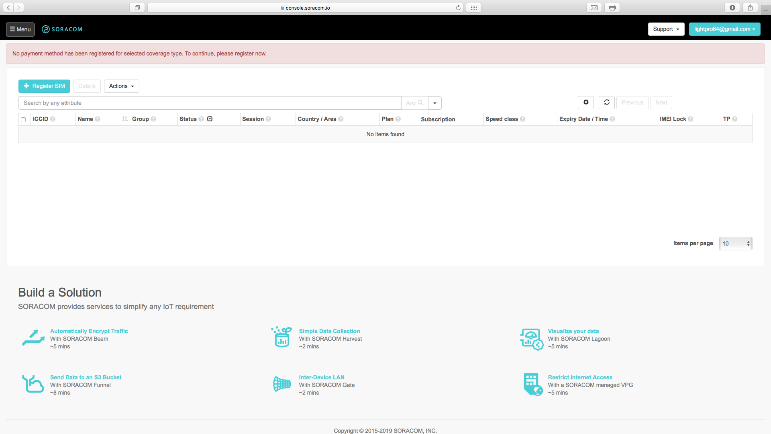Click the managed VPG building icon
771x434 pixels.
coord(533,384)
